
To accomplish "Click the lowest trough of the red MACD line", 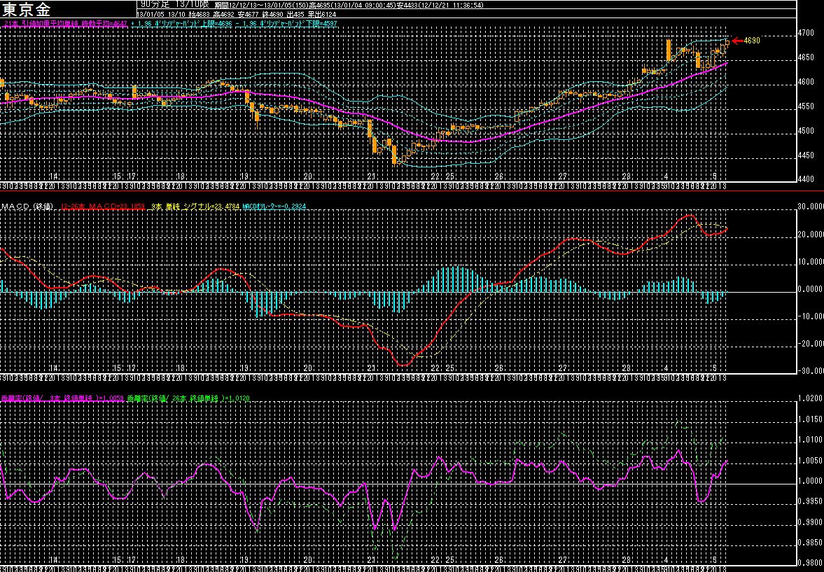I will 403,365.
